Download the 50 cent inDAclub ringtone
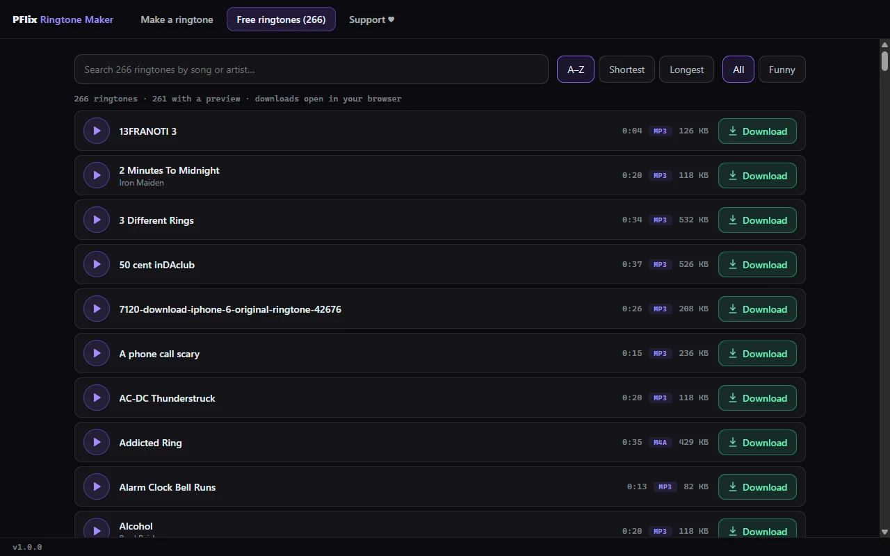The image size is (890, 556). pos(757,264)
